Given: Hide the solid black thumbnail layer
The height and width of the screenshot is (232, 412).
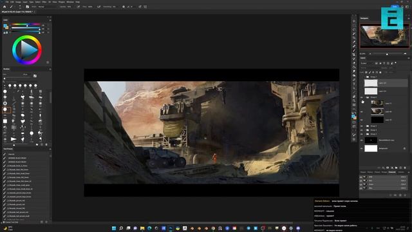Looking at the screenshot, I should [362, 120].
